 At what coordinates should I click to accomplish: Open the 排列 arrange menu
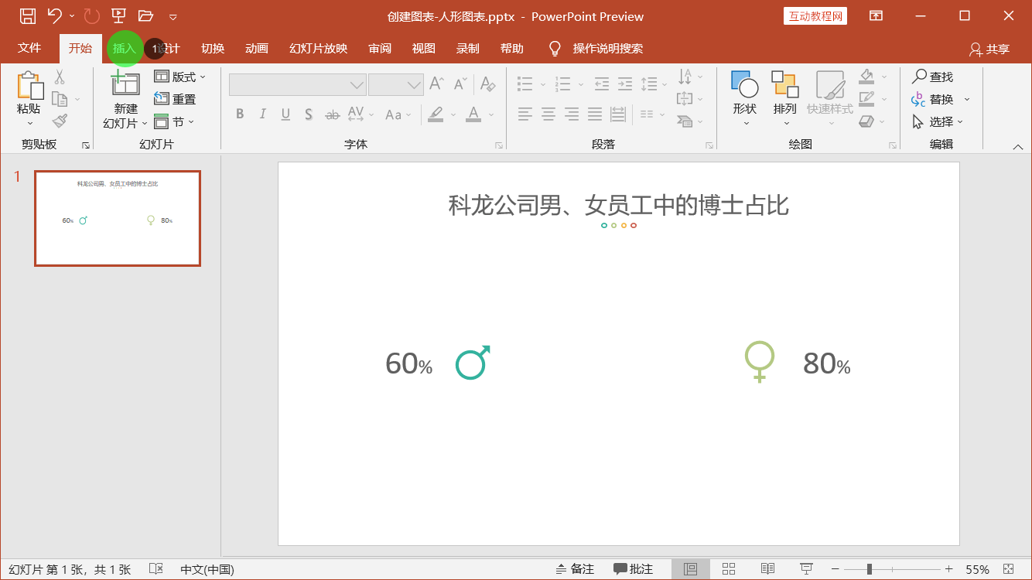coord(785,98)
